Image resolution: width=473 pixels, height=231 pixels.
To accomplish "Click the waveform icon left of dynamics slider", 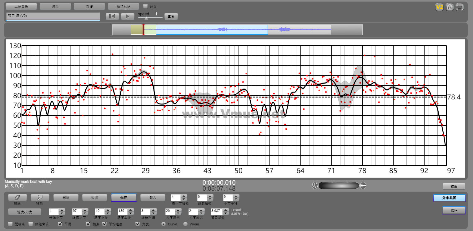I will click(315, 186).
